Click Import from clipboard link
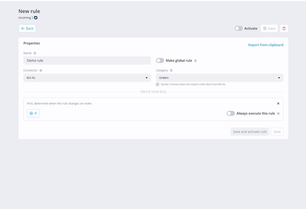This screenshot has width=306, height=209. tap(265, 45)
